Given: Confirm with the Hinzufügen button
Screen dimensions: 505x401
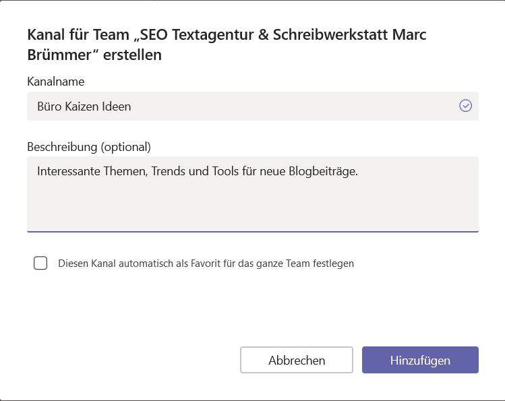Looking at the screenshot, I should 420,360.
